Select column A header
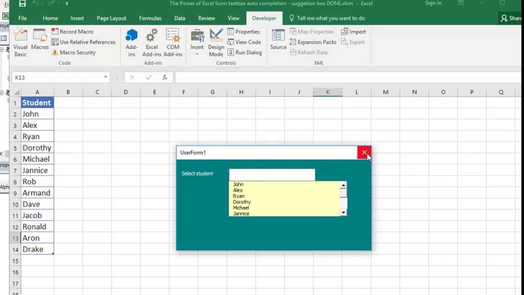The width and height of the screenshot is (524, 295). (37, 92)
